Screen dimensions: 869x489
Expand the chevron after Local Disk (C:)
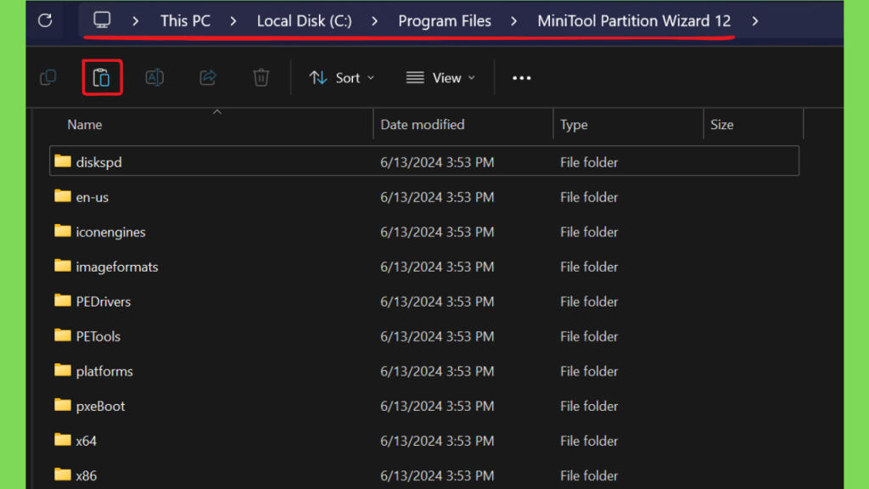(374, 21)
